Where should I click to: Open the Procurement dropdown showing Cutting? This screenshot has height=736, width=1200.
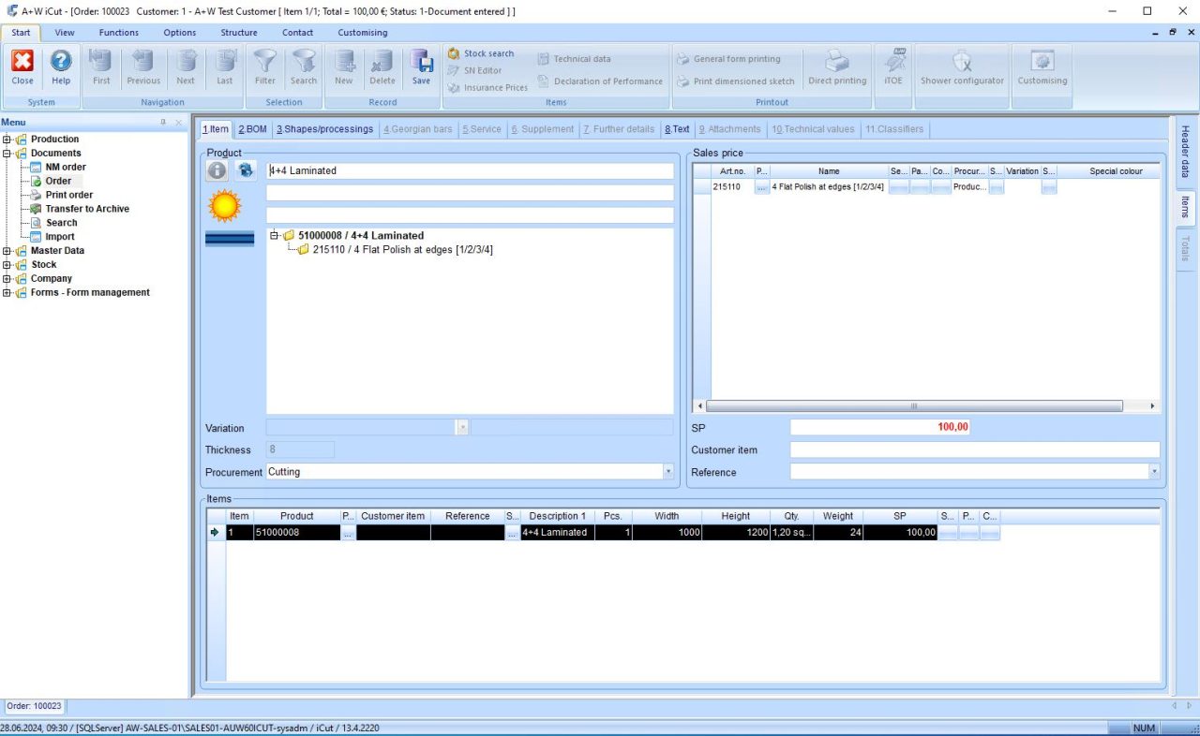(x=667, y=471)
